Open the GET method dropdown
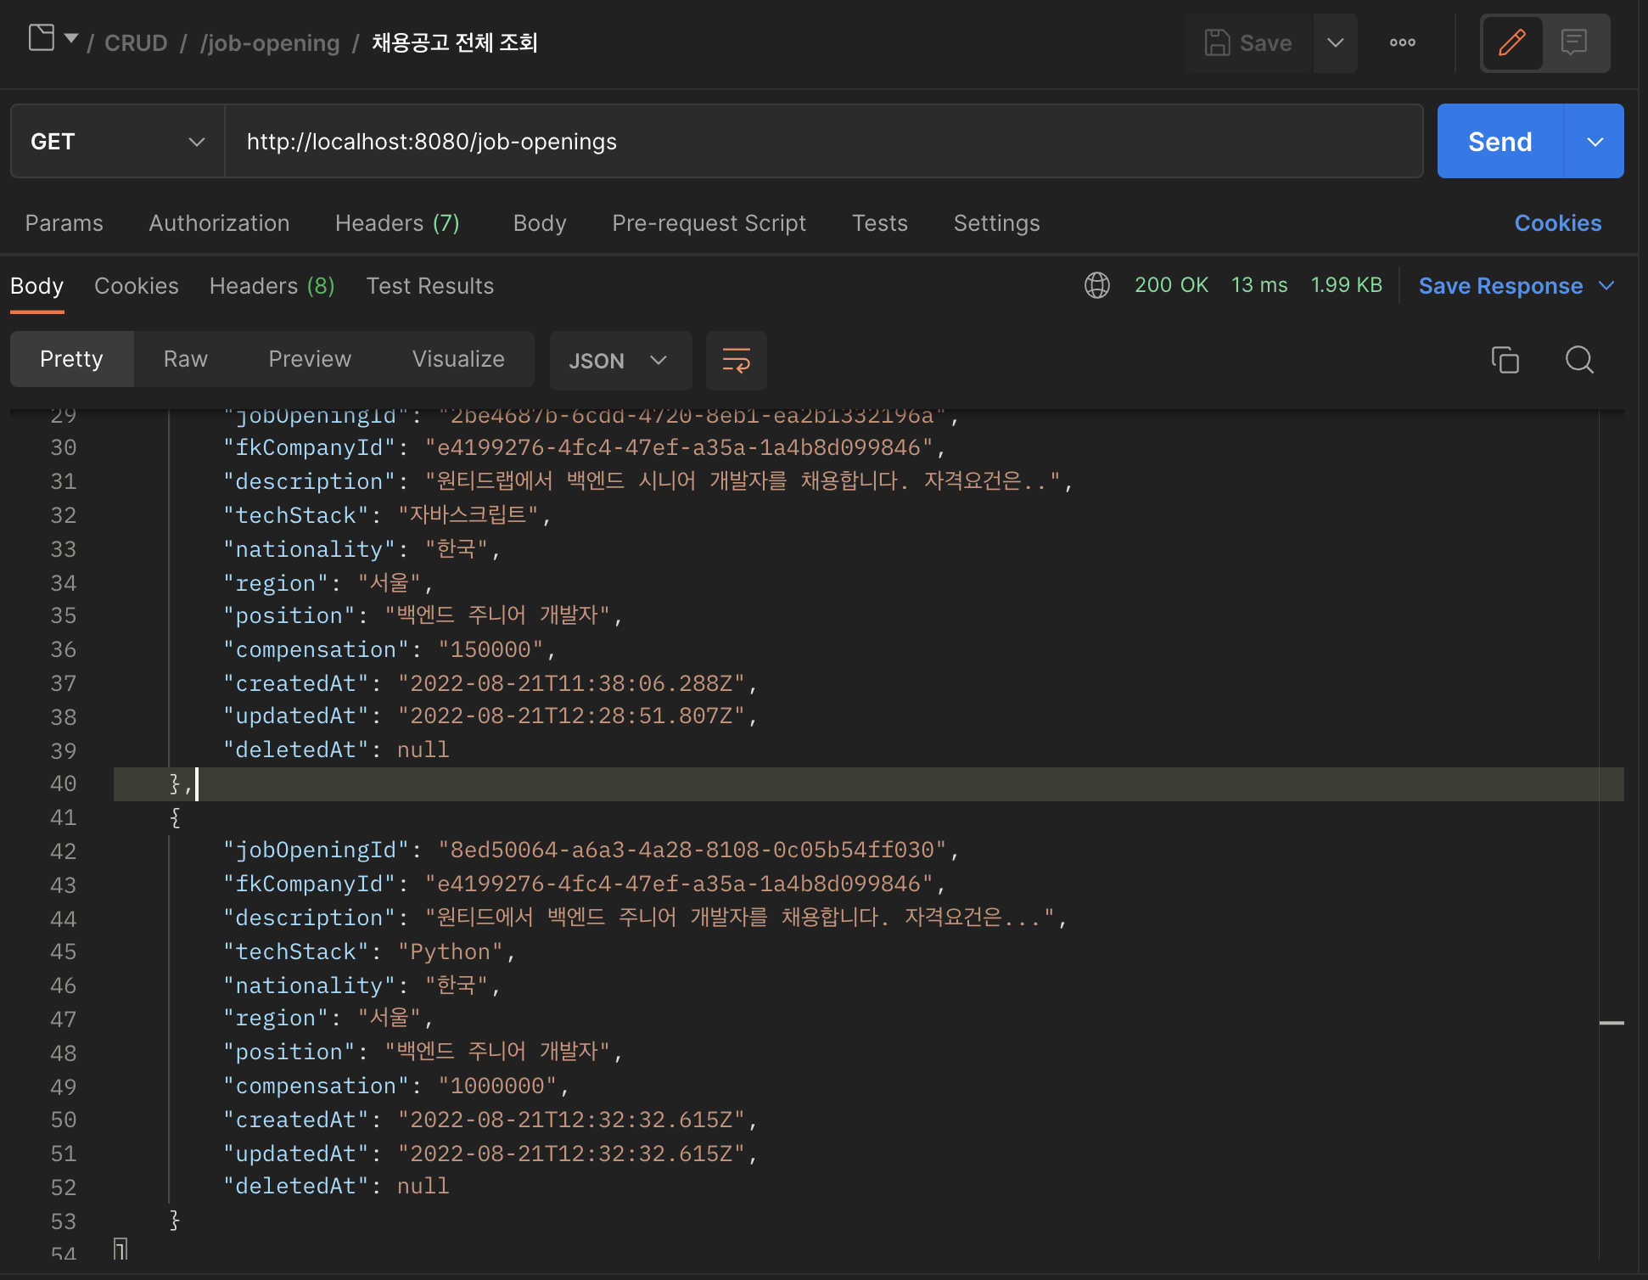The height and width of the screenshot is (1280, 1648). pyautogui.click(x=117, y=141)
